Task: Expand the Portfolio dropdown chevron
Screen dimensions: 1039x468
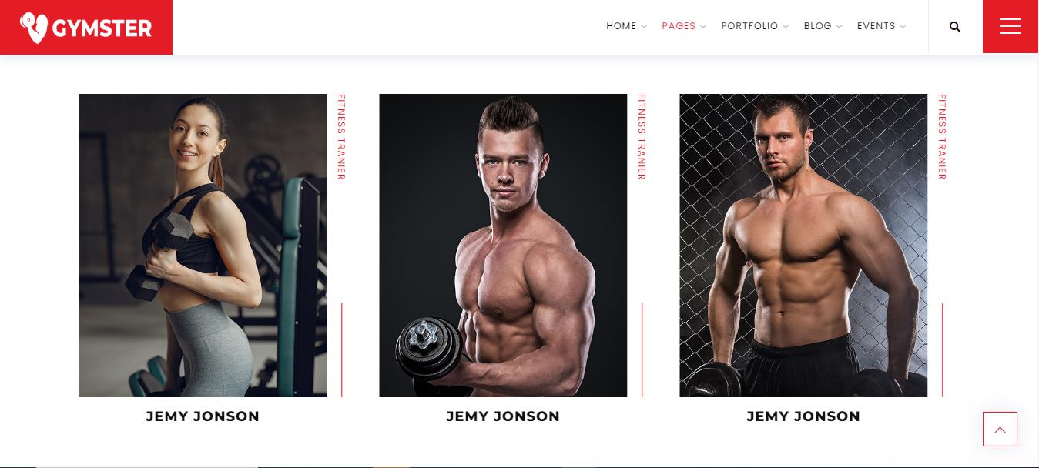Action: [x=786, y=27]
